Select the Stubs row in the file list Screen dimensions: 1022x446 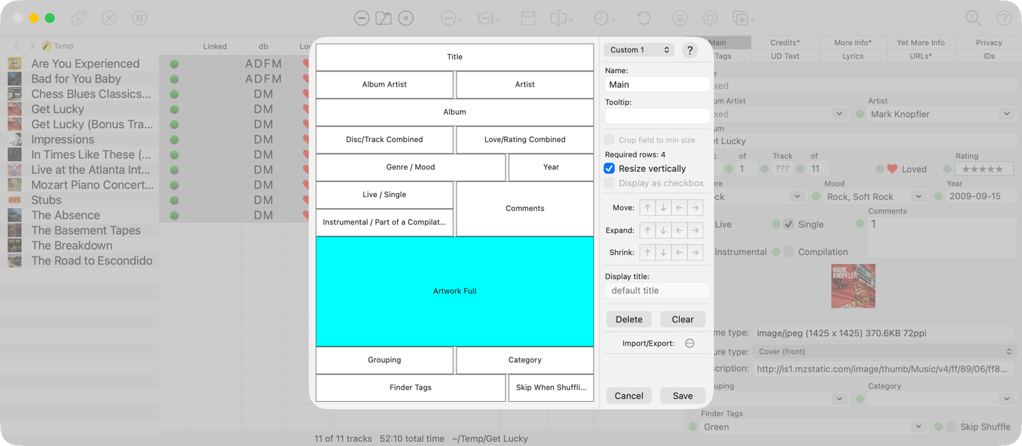point(80,200)
